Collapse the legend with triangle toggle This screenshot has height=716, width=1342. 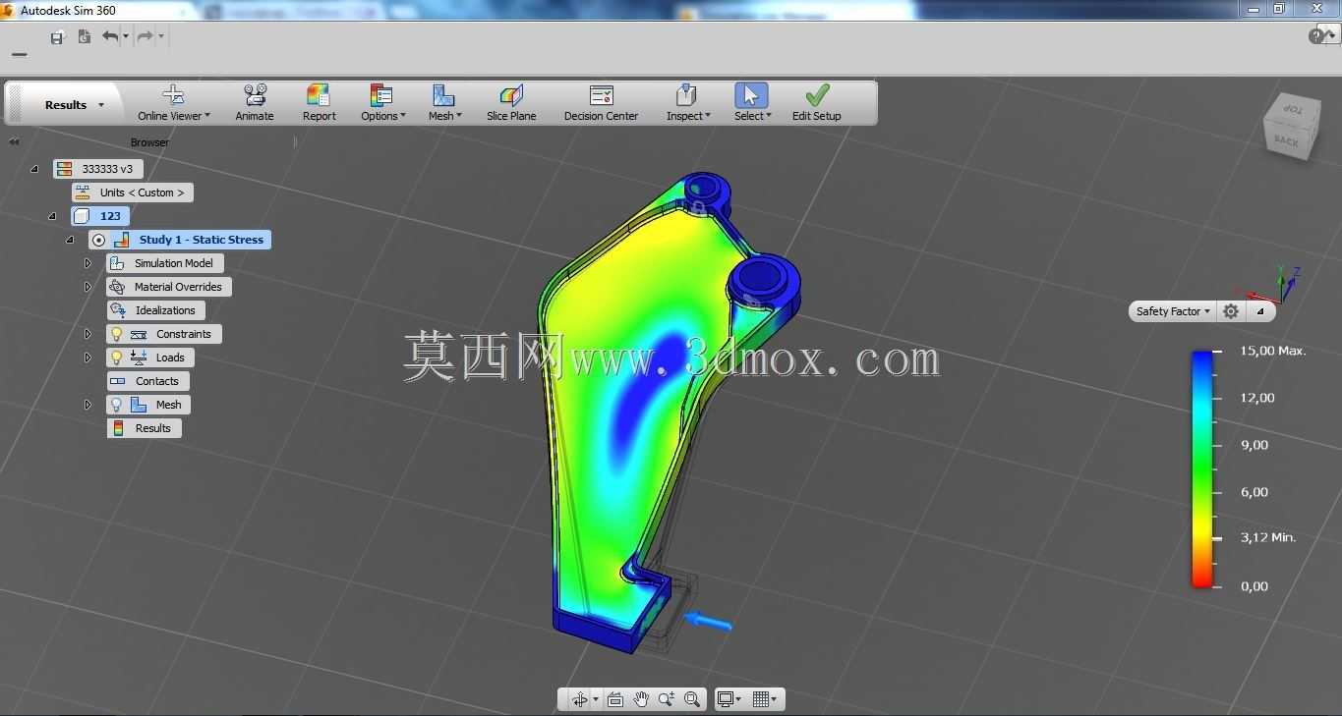[1261, 311]
